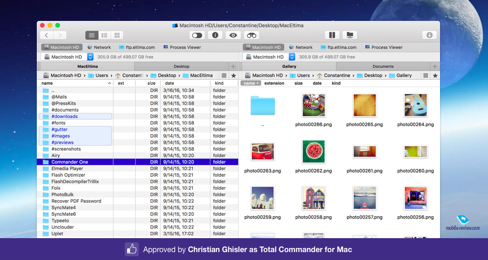Image resolution: width=488 pixels, height=260 pixels.
Task: Open left panel Macintosh HD drive dropdown
Action: (67, 57)
